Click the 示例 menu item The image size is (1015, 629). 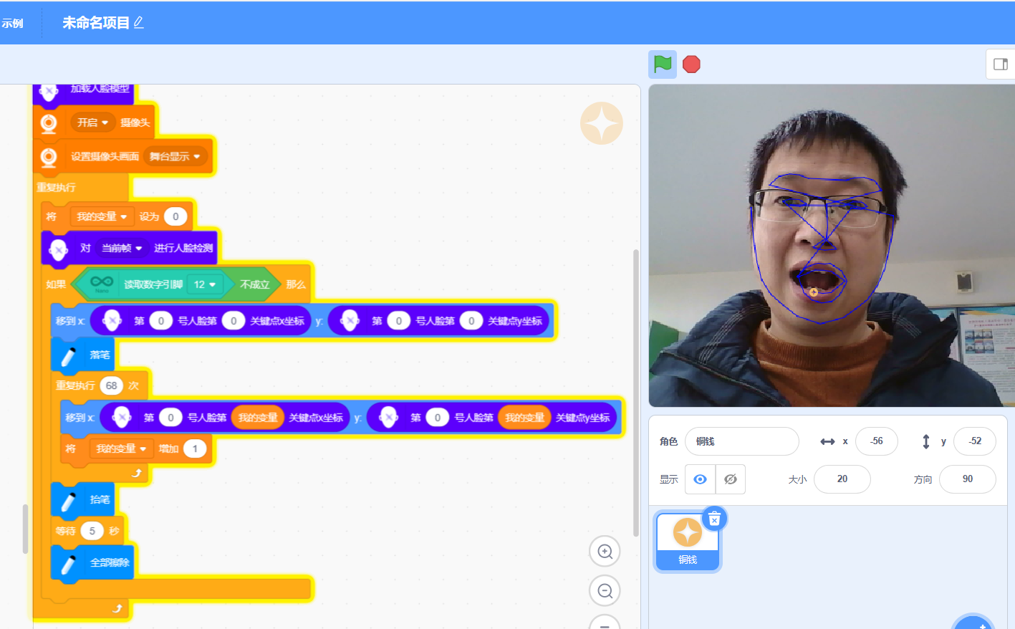tap(12, 23)
